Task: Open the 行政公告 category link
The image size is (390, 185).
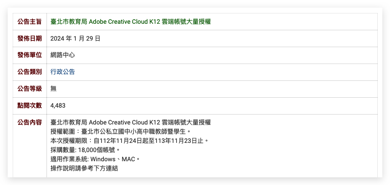Action: [x=63, y=72]
